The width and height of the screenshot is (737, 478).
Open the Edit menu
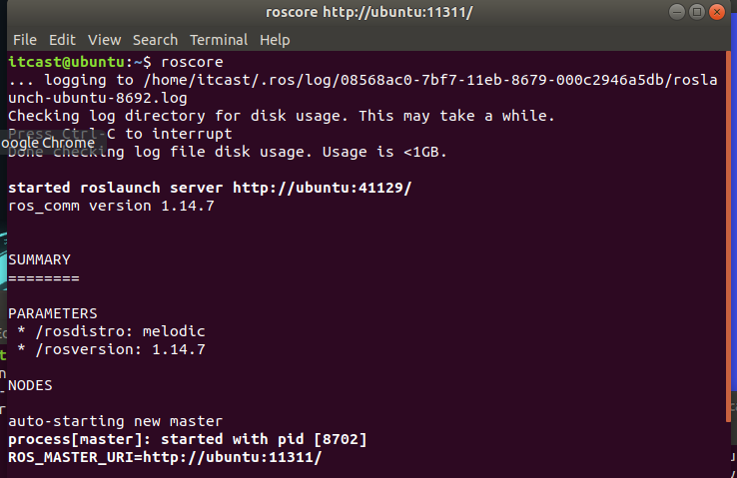[62, 40]
